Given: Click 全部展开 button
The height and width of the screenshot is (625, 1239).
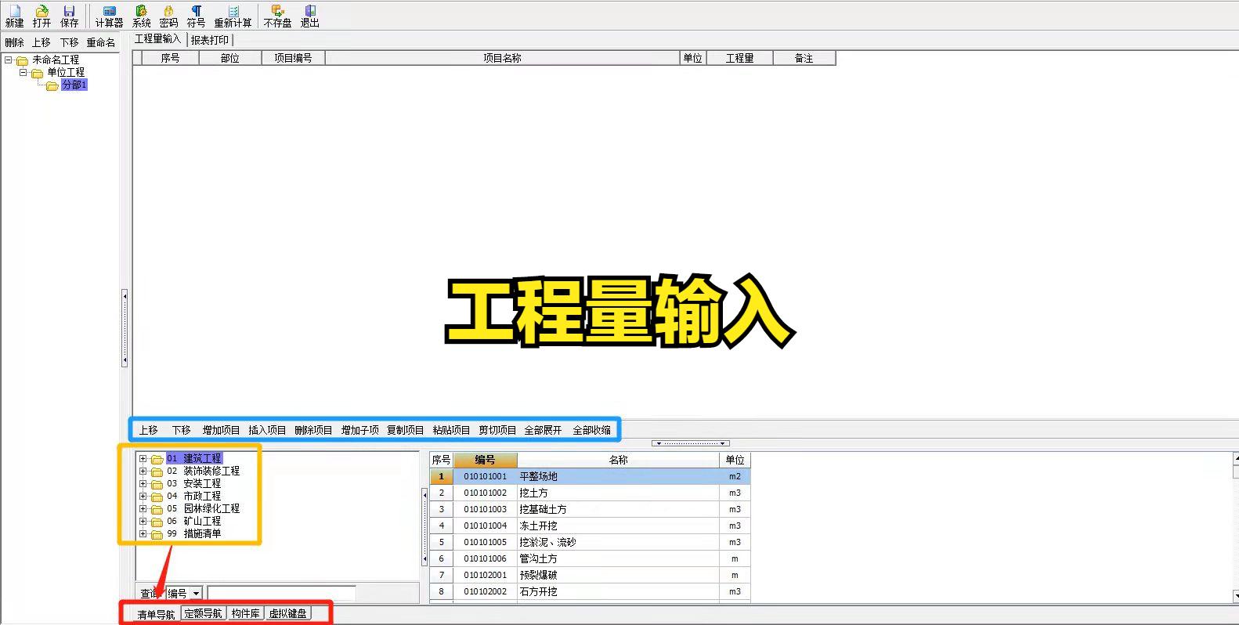Looking at the screenshot, I should coord(543,430).
